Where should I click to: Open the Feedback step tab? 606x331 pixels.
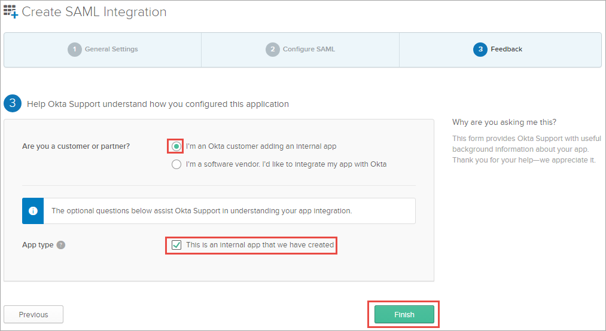(x=501, y=50)
